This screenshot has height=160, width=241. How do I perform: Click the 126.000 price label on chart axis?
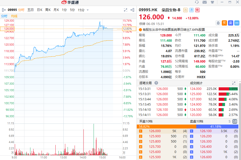point(7,29)
